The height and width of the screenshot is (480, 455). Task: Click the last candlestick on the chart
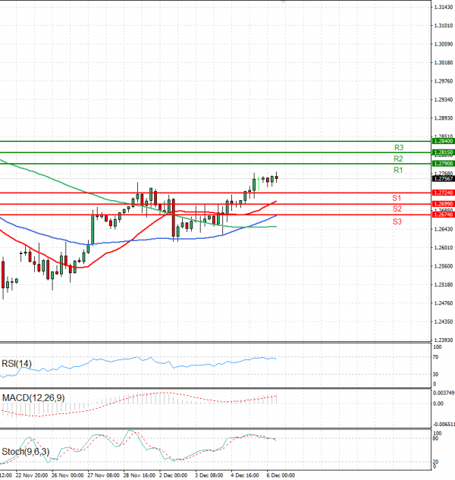click(277, 177)
